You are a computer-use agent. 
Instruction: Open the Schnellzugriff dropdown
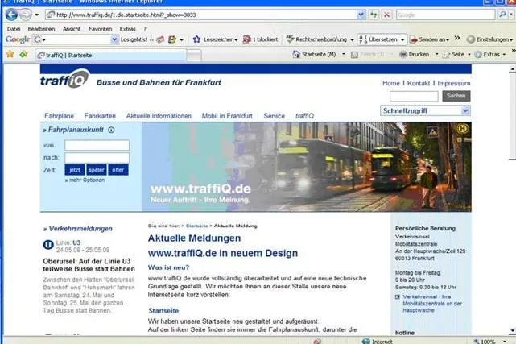(465, 111)
